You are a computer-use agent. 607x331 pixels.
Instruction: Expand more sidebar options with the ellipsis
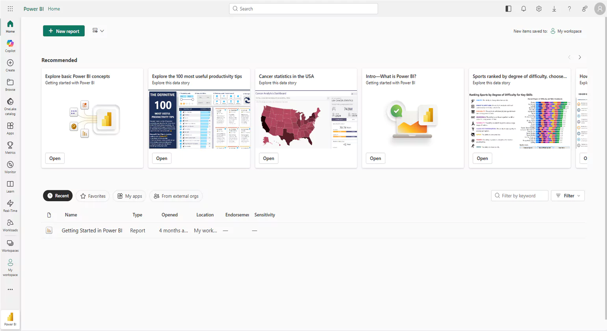(10, 289)
